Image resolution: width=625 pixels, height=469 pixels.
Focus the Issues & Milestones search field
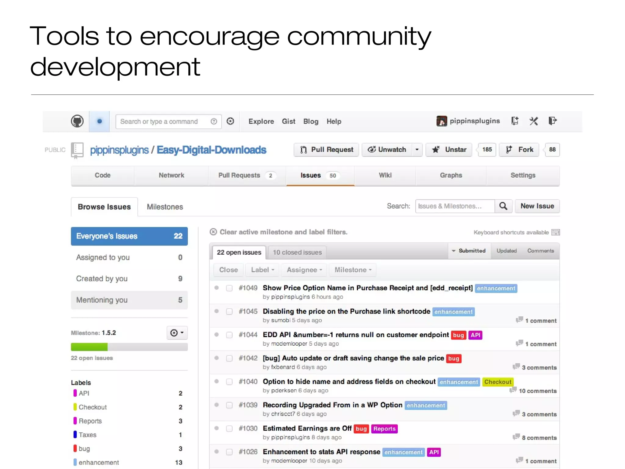455,206
